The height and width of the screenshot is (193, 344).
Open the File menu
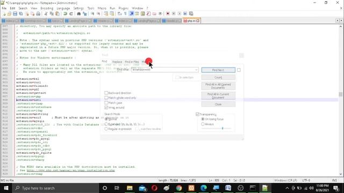tap(4, 9)
